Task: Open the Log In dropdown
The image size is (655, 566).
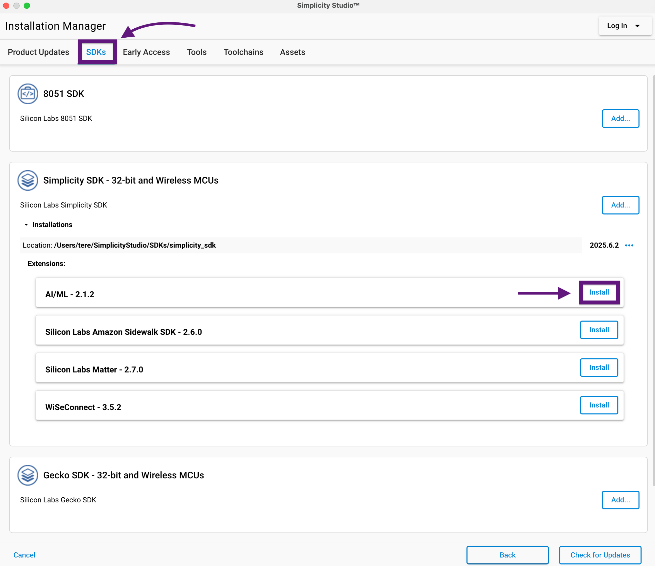Action: tap(625, 26)
